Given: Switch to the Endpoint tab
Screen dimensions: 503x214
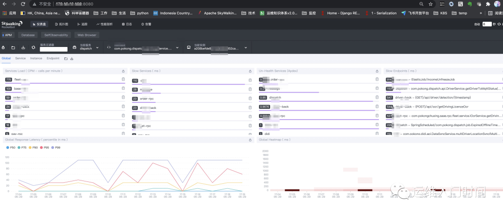Looking at the screenshot, I should [x=53, y=58].
